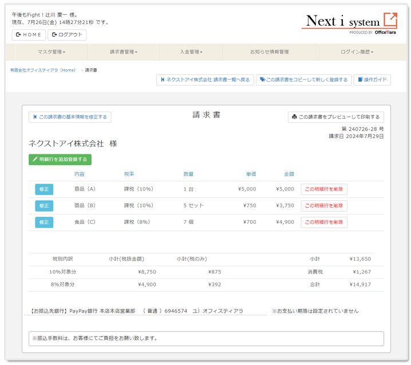Click the 税率 column header
This screenshot has width=411, height=365.
pos(129,174)
